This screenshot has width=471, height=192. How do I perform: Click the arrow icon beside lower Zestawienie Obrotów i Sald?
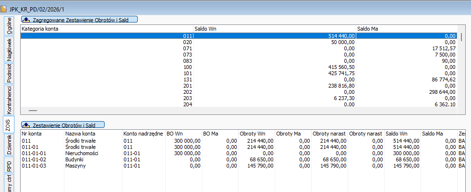(x=26, y=124)
